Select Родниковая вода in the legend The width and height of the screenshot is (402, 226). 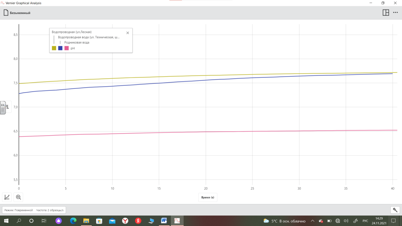(77, 42)
